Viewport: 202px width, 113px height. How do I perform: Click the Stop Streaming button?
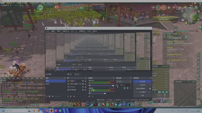(142, 81)
